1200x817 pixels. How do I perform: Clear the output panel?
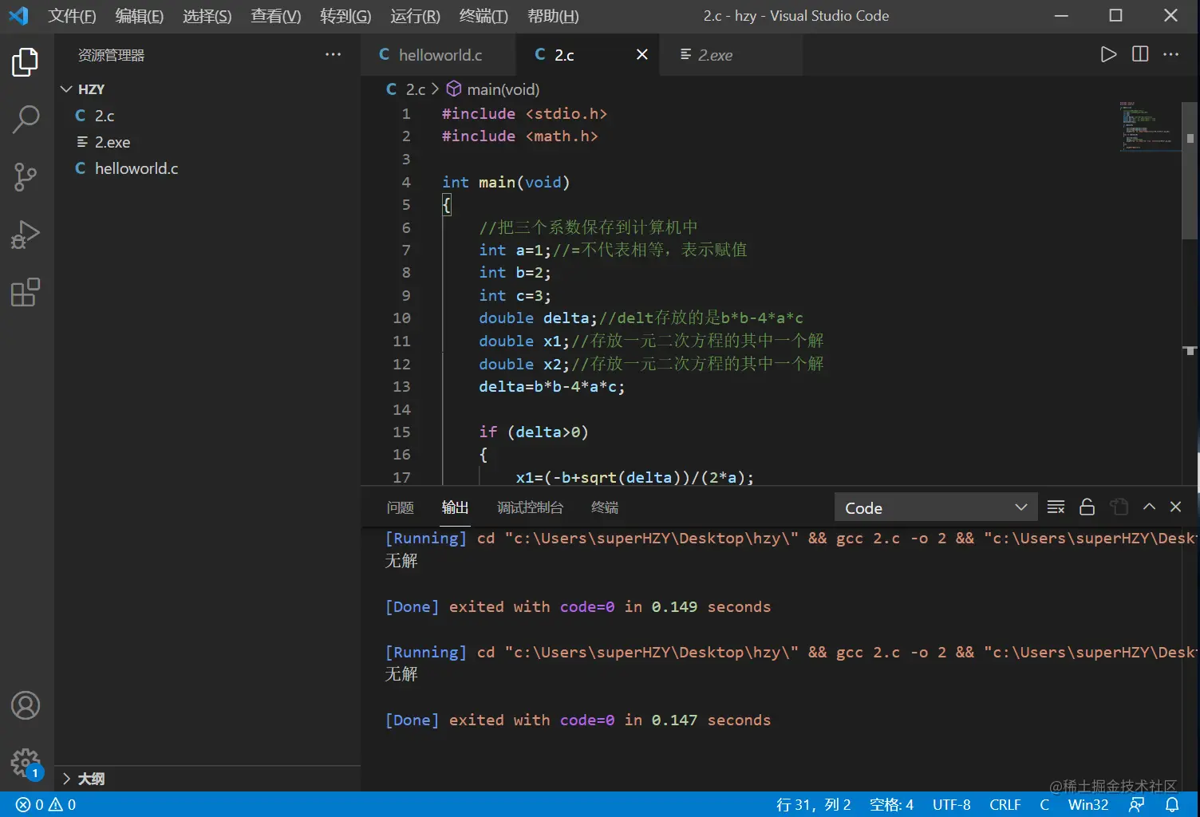pyautogui.click(x=1056, y=507)
